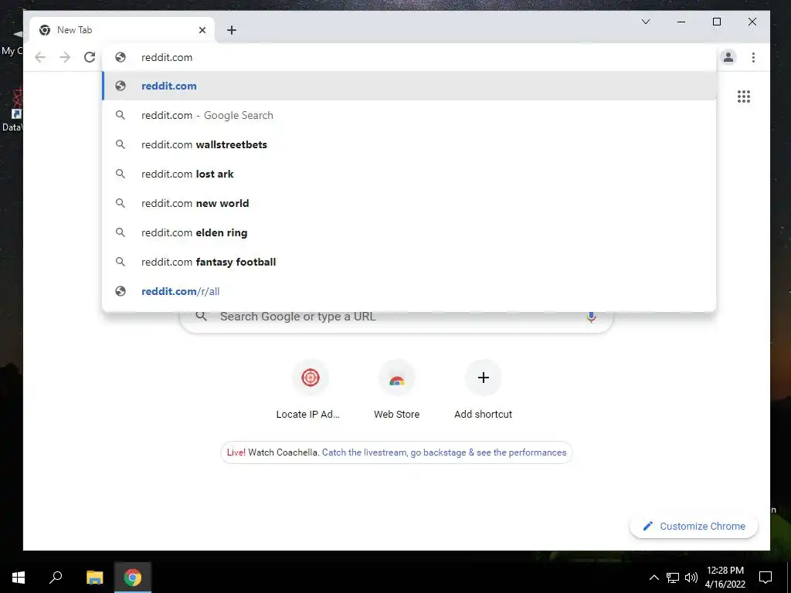Select reddit.com lost ark suggestion
Image resolution: width=791 pixels, height=593 pixels.
coord(409,174)
